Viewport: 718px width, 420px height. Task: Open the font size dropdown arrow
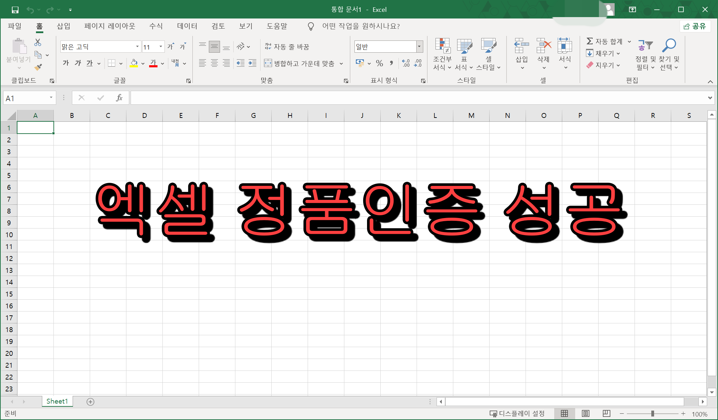point(161,46)
